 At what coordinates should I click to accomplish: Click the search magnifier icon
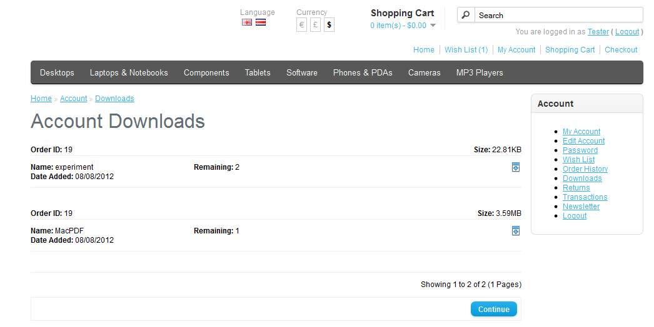pyautogui.click(x=466, y=15)
